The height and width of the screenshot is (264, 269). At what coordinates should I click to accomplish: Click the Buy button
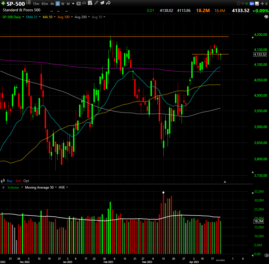pos(9,181)
